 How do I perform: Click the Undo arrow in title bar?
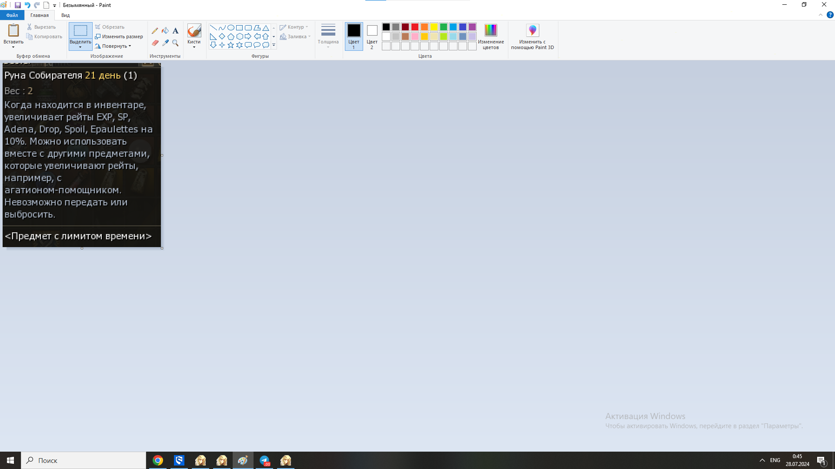[27, 5]
